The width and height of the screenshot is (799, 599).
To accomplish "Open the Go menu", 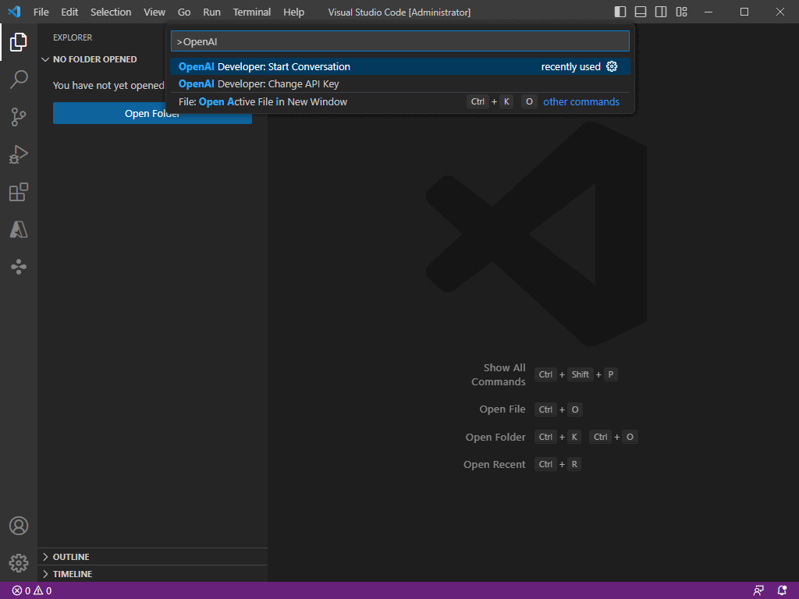I will pyautogui.click(x=184, y=12).
